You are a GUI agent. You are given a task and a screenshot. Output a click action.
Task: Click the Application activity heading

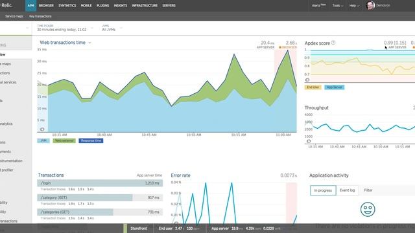click(329, 175)
